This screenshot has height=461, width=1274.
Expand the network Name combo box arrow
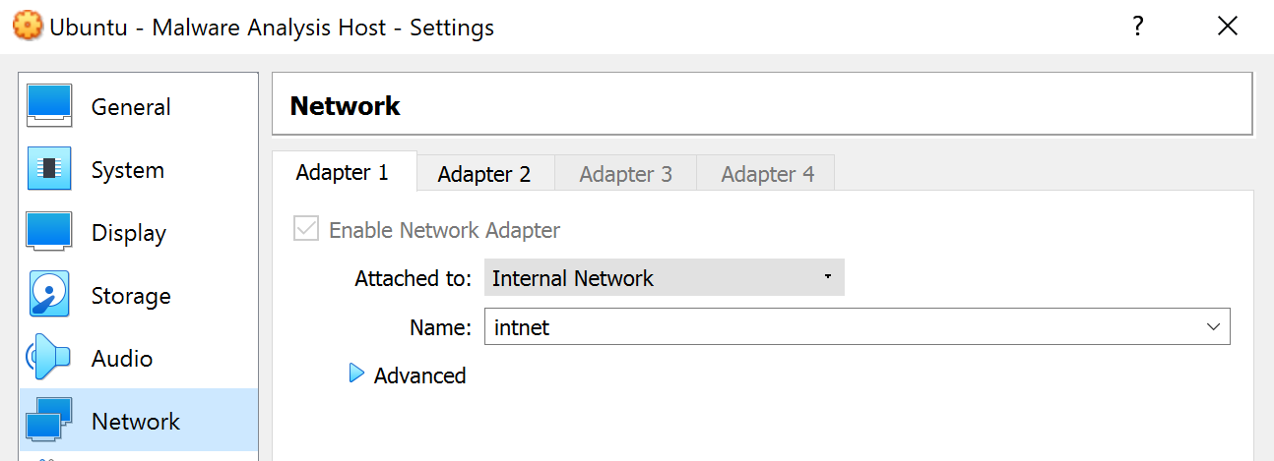[x=1213, y=327]
